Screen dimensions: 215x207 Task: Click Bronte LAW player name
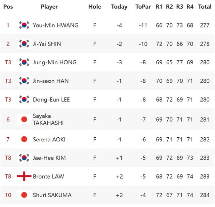click(48, 177)
